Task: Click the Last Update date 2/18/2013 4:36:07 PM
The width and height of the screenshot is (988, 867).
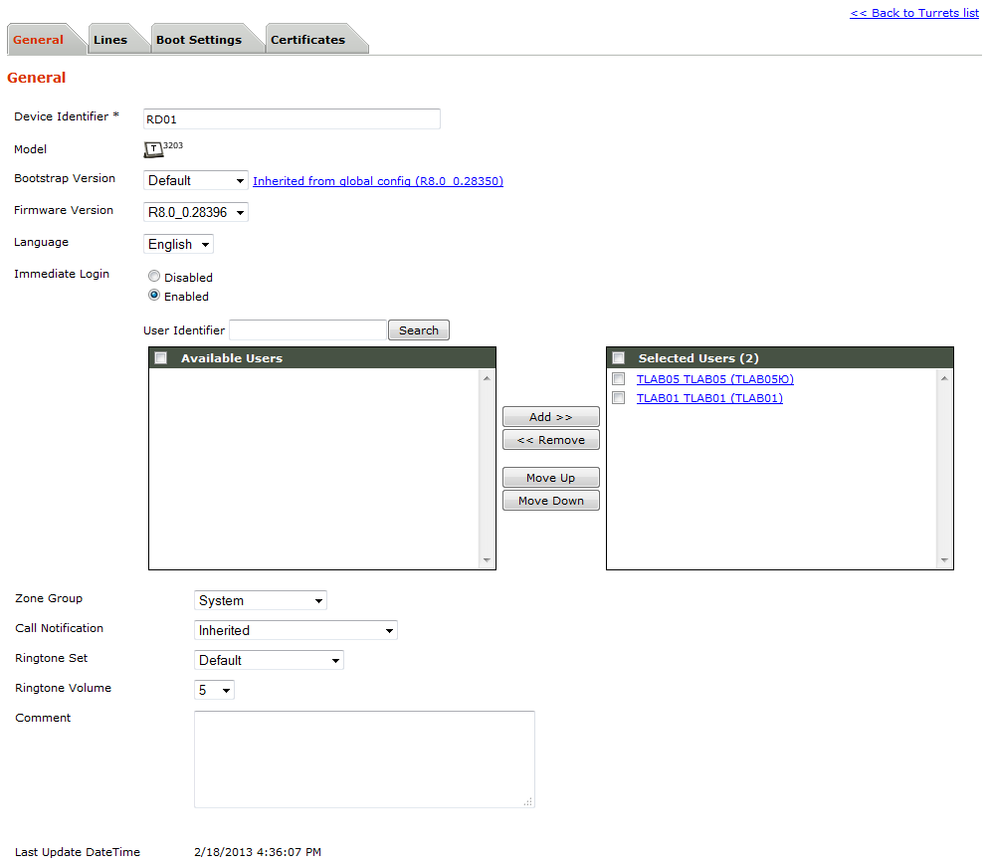Action: [x=258, y=852]
